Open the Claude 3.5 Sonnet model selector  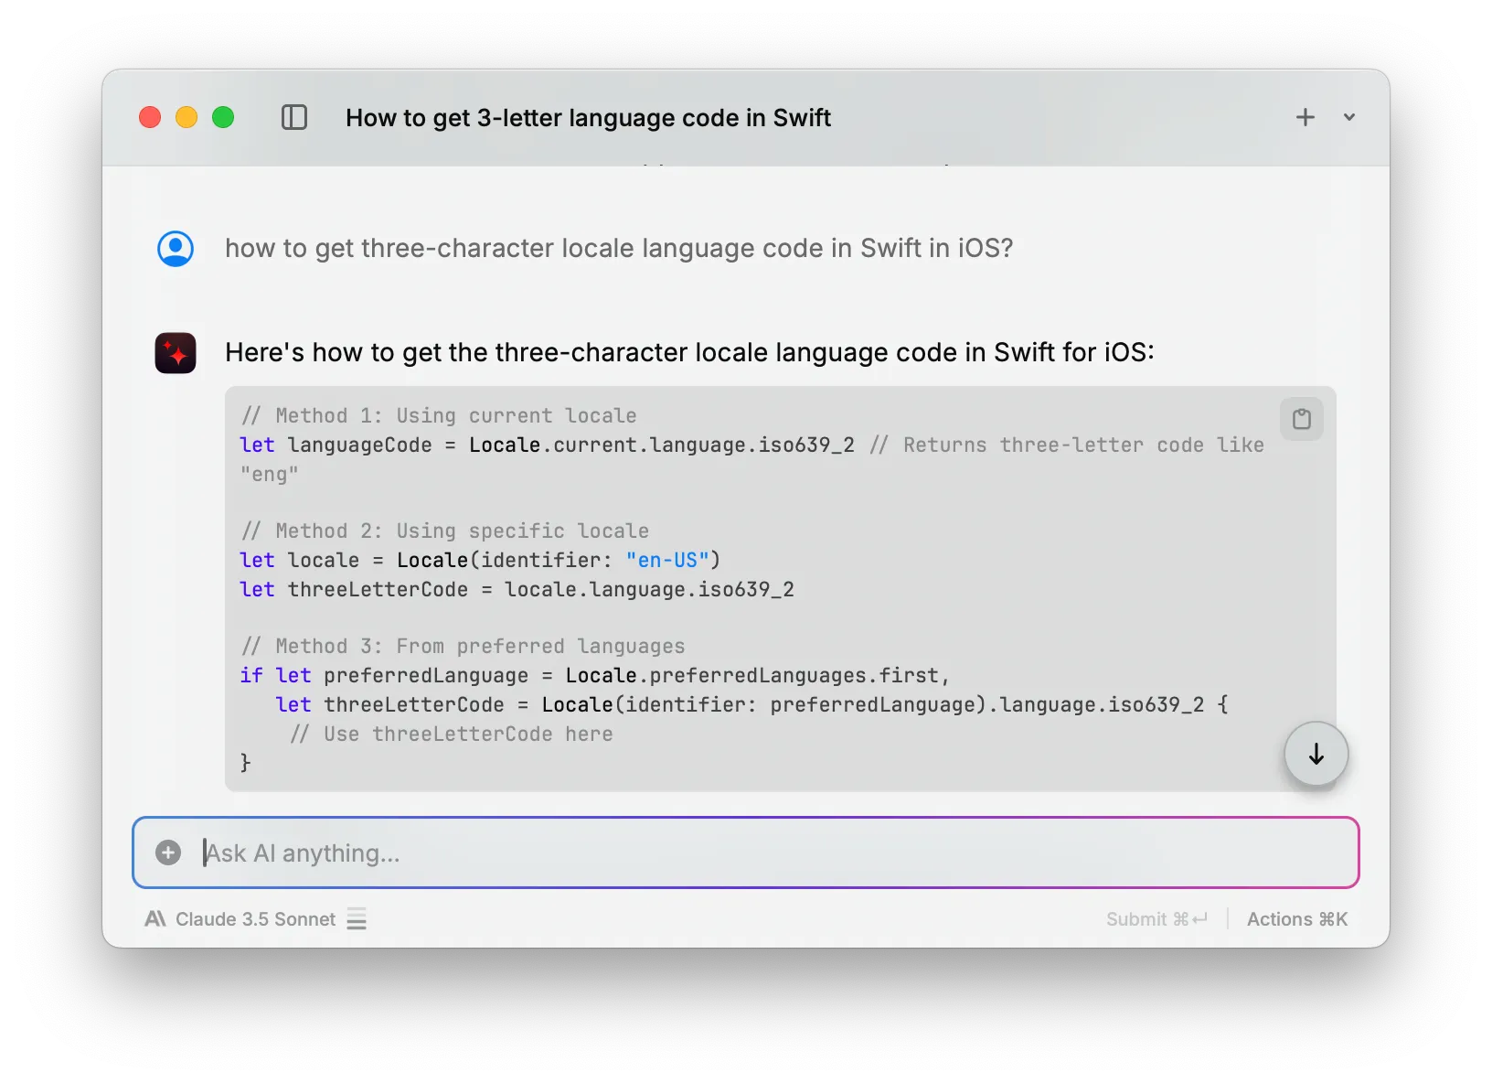click(255, 919)
